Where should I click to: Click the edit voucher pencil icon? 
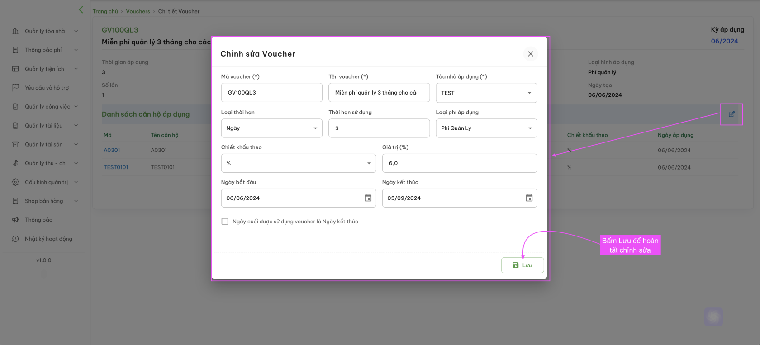point(731,114)
